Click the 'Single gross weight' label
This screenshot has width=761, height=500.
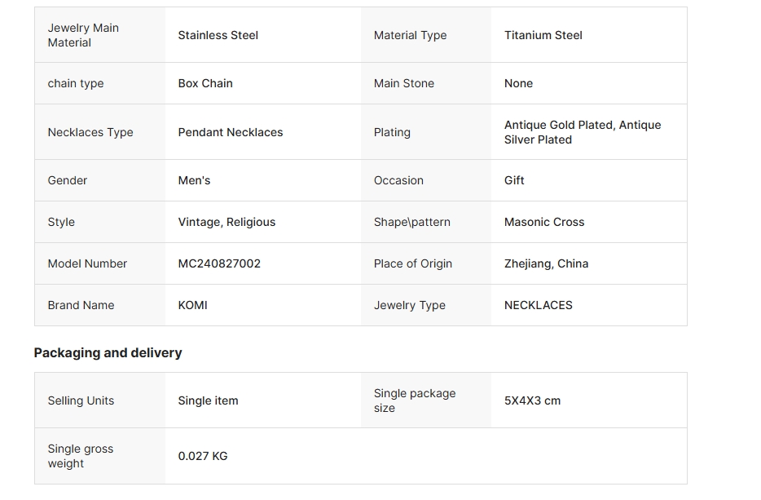[x=80, y=456]
